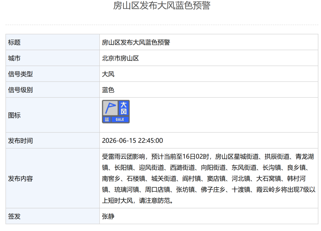The height and width of the screenshot is (231, 321).
Task: Click the signer name 张静
Action: 108,216
